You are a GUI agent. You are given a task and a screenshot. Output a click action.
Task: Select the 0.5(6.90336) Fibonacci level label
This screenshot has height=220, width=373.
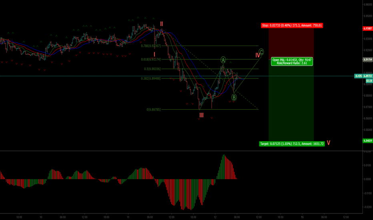coord(152,69)
